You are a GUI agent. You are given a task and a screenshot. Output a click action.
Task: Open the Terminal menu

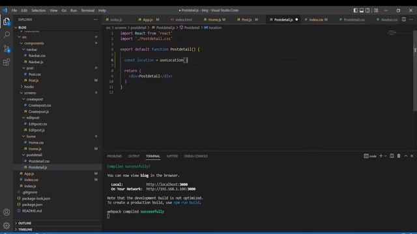tap(88, 10)
